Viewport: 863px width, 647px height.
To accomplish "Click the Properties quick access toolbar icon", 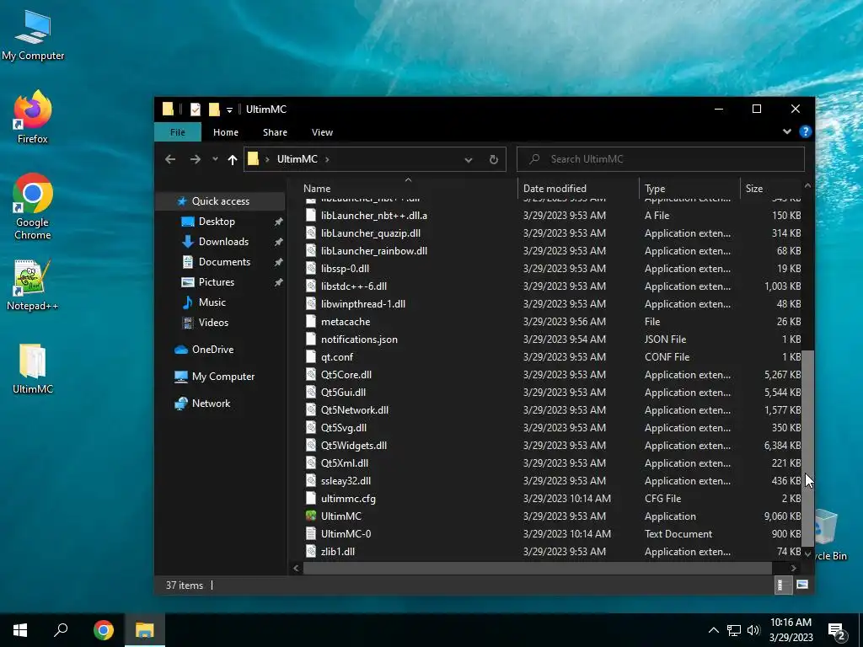I will click(x=196, y=109).
